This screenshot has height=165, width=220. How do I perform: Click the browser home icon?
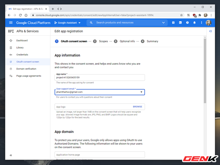point(26,15)
